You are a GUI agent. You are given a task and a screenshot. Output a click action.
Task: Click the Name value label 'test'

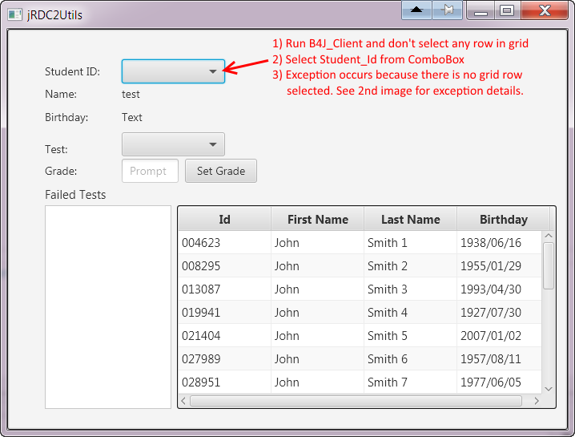[x=131, y=94]
